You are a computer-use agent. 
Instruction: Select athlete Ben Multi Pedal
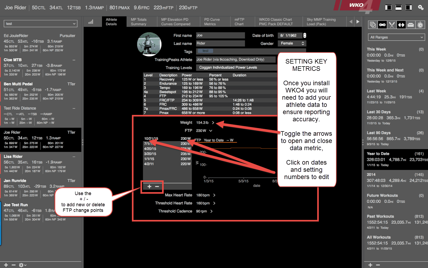click(x=41, y=91)
